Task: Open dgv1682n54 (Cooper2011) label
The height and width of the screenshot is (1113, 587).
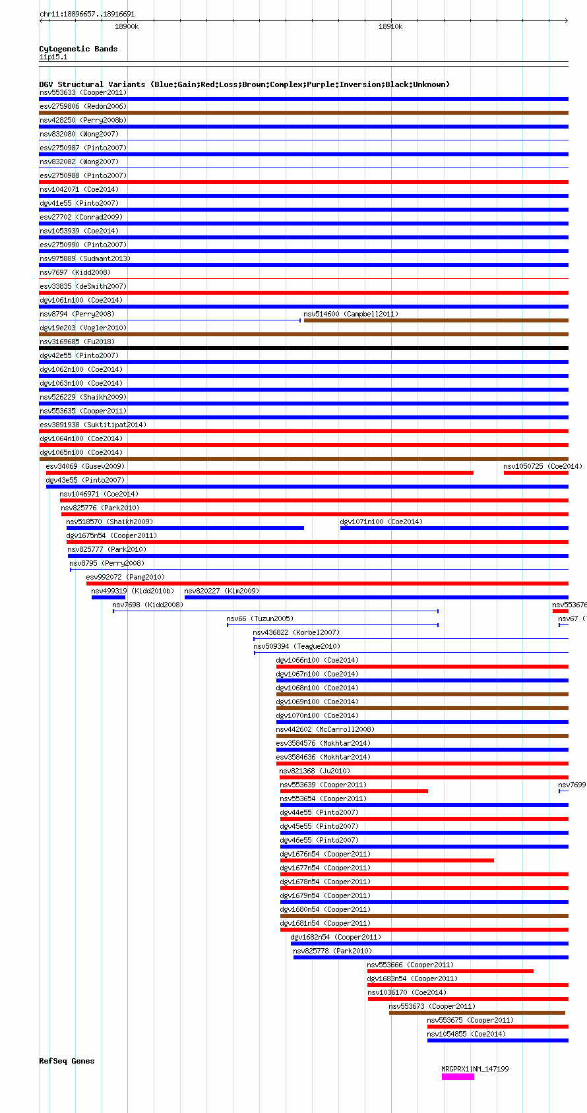Action: point(336,937)
